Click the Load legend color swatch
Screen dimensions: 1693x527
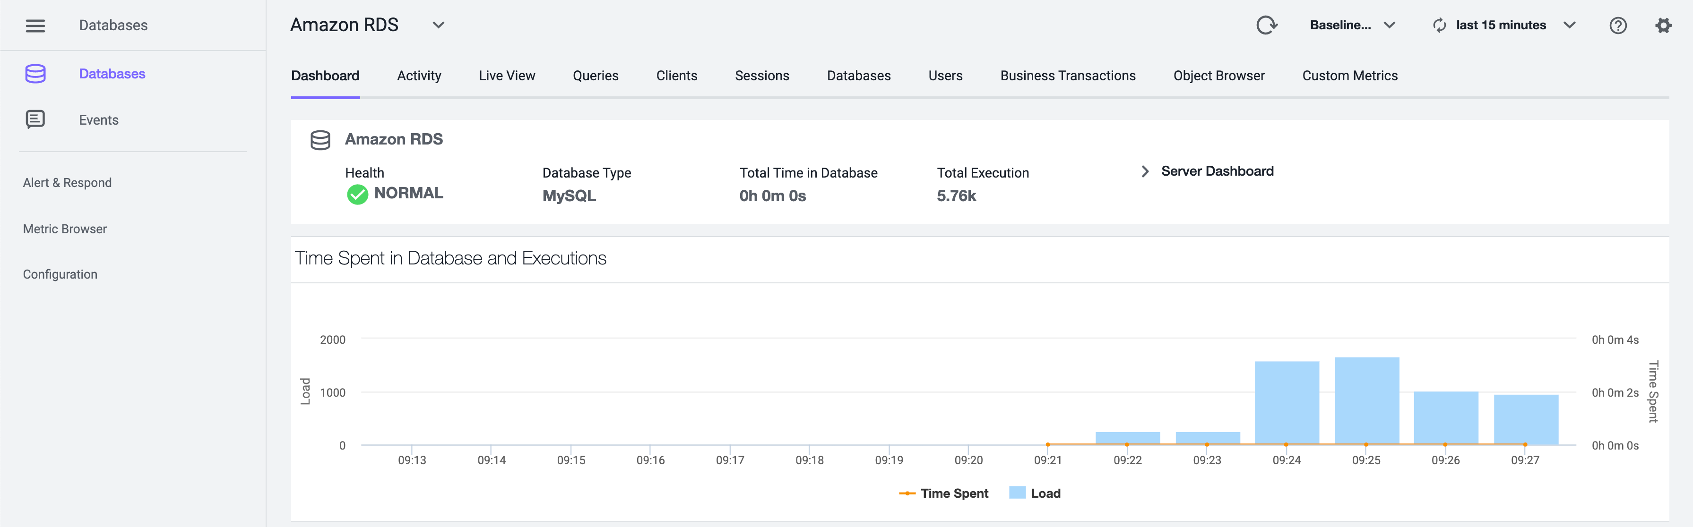coord(1017,492)
